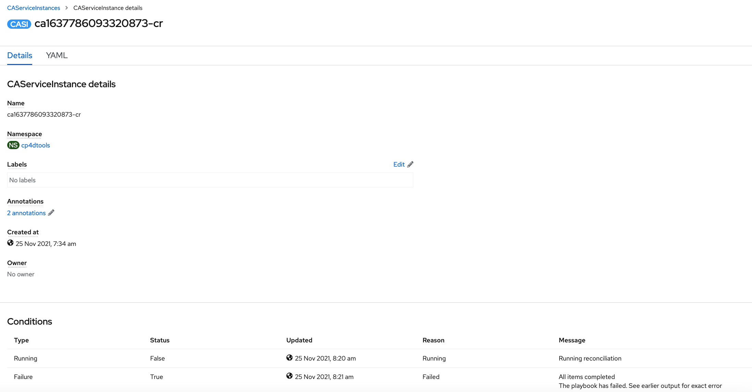Click the NS namespace badge icon

click(x=13, y=145)
